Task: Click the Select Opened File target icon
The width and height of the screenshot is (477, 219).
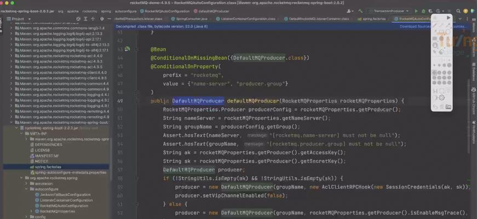Action: [78, 19]
